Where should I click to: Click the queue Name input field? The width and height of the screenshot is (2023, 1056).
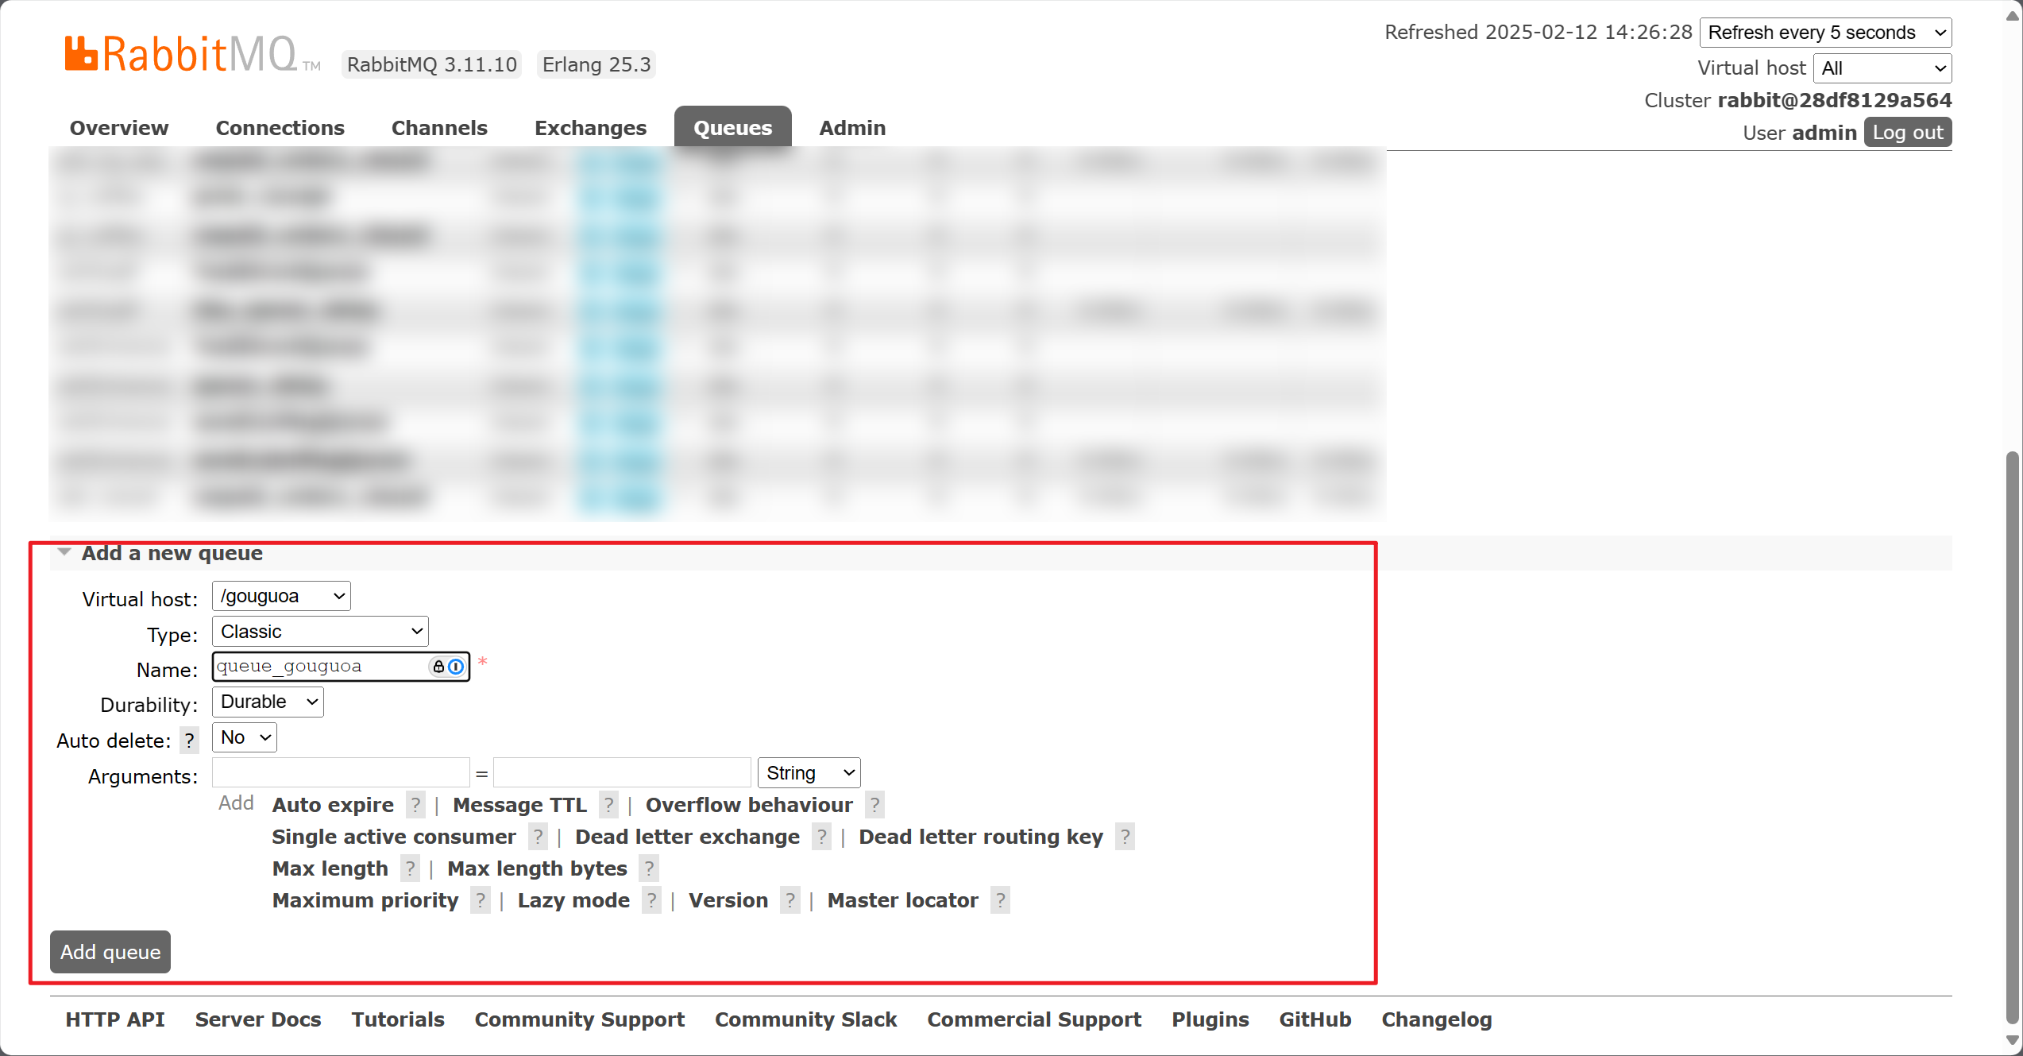(x=318, y=667)
